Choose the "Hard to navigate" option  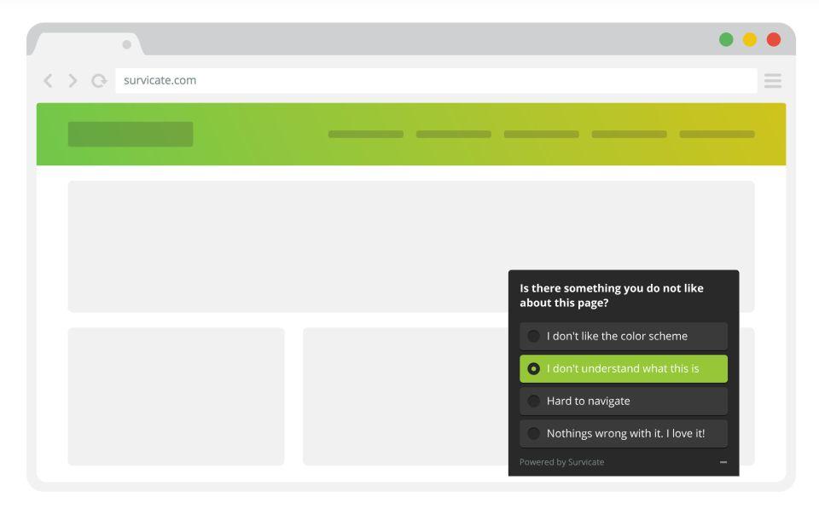point(623,401)
